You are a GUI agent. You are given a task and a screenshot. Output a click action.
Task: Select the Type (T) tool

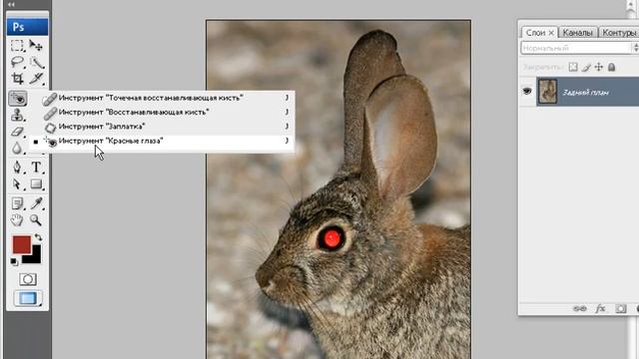pos(36,168)
